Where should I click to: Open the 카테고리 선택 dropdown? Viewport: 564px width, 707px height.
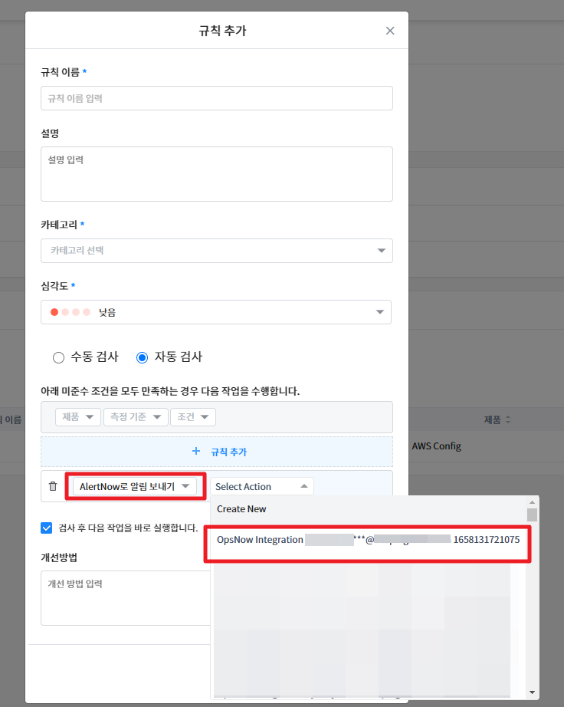pos(217,251)
